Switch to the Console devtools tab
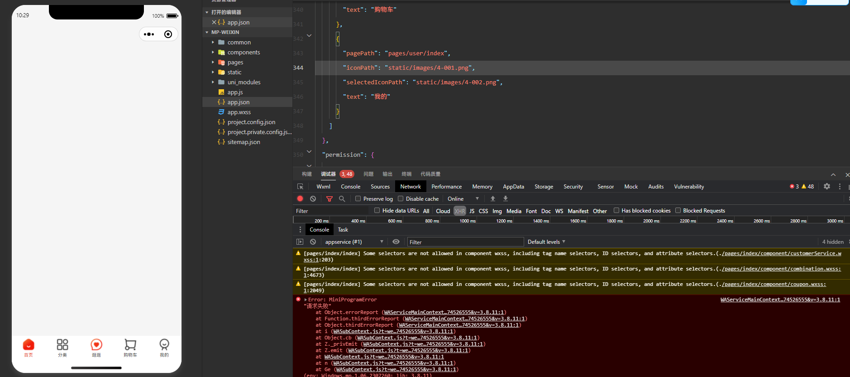The height and width of the screenshot is (377, 850). (350, 187)
